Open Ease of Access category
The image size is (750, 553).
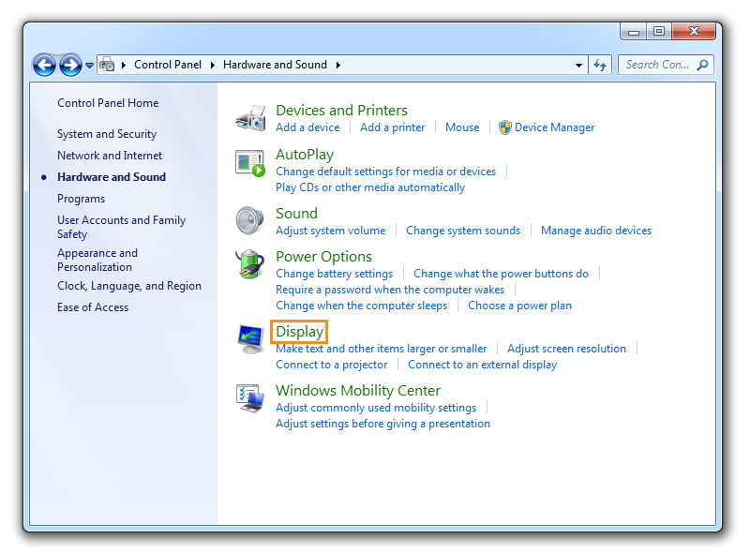coord(93,307)
